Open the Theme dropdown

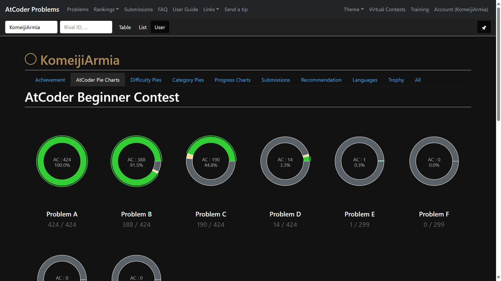click(x=353, y=9)
